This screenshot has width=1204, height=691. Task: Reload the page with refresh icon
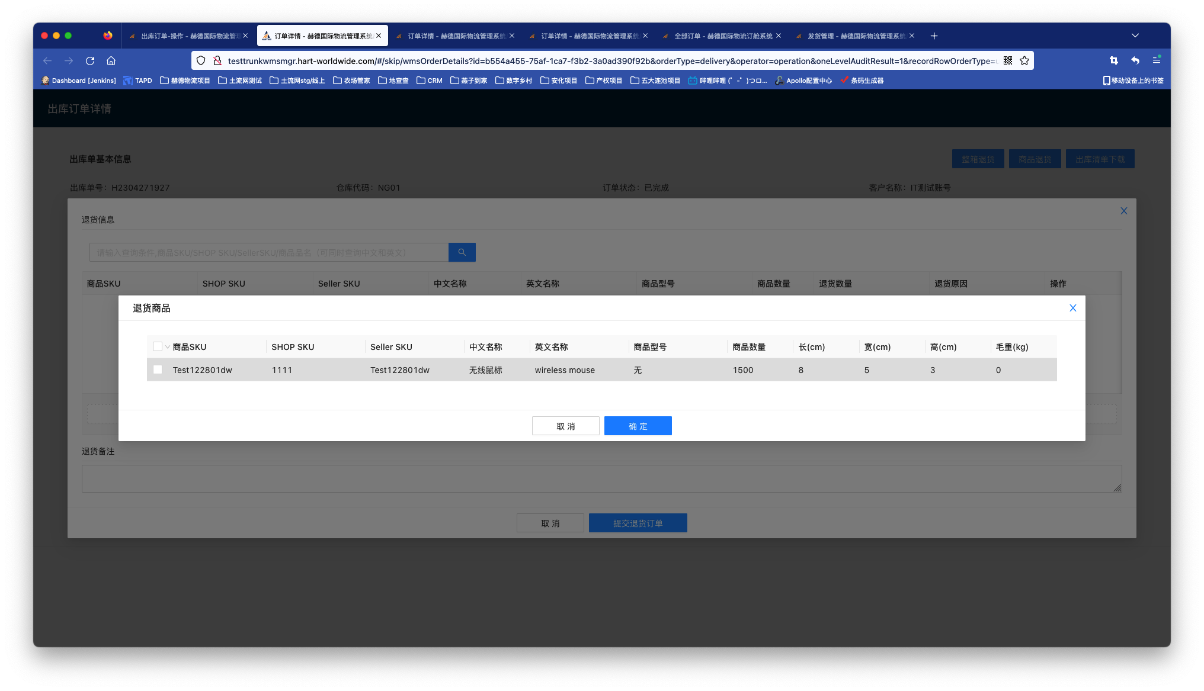click(x=90, y=61)
